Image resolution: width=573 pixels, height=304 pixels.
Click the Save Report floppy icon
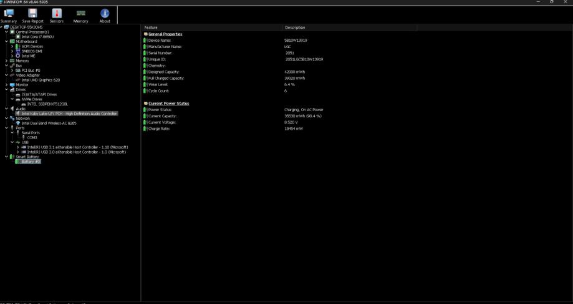point(32,16)
